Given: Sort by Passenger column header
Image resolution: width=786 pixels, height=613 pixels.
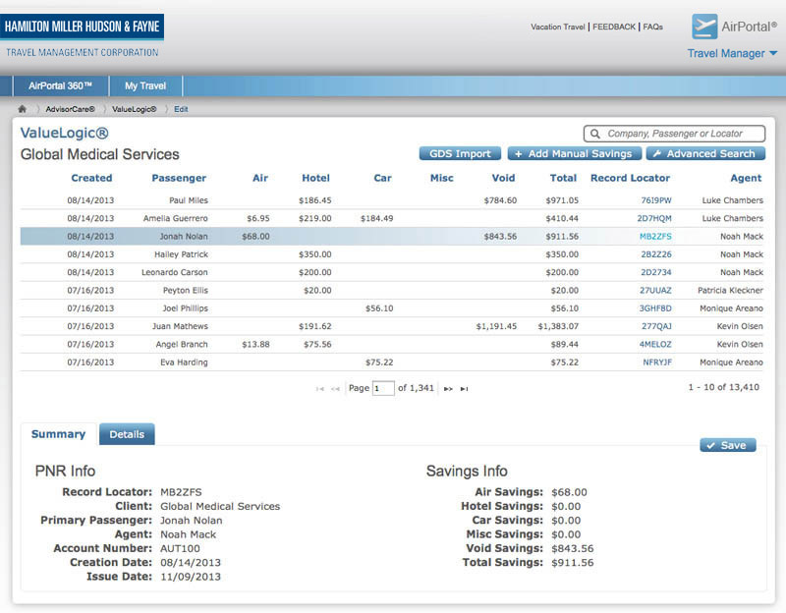Looking at the screenshot, I should 179,178.
